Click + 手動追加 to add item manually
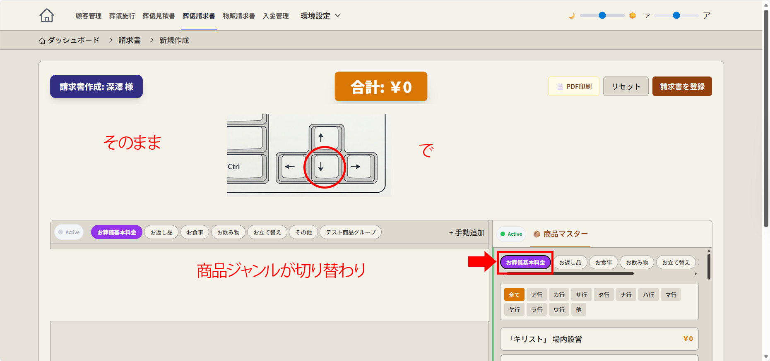Image resolution: width=770 pixels, height=361 pixels. [467, 233]
